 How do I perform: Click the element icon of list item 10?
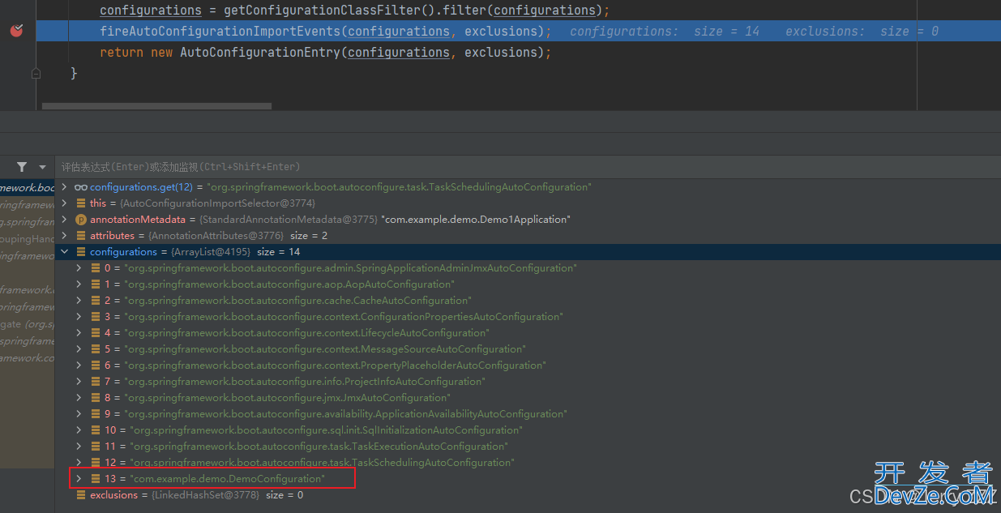95,430
